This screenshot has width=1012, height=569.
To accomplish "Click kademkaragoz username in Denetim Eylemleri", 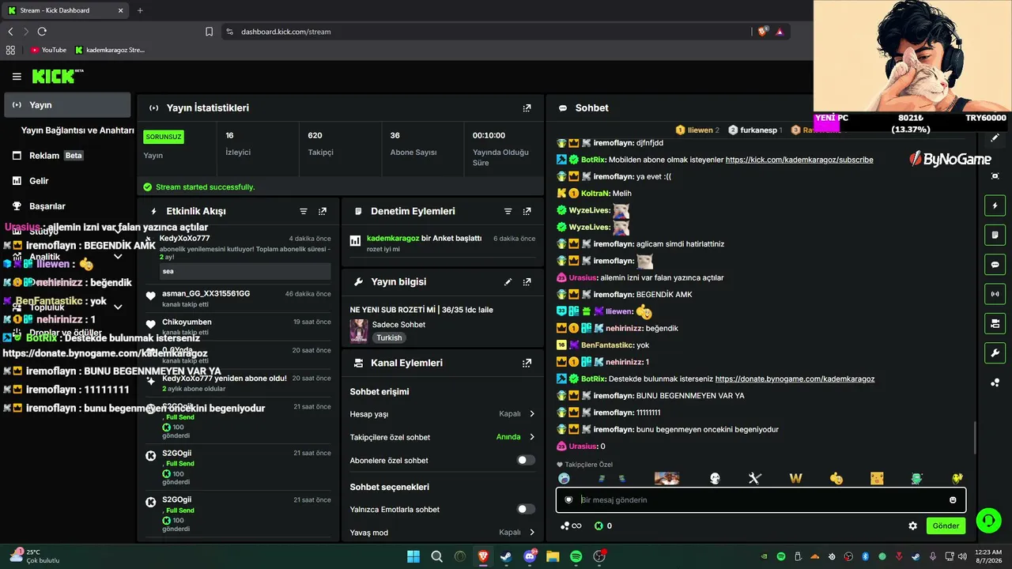I will coord(393,238).
